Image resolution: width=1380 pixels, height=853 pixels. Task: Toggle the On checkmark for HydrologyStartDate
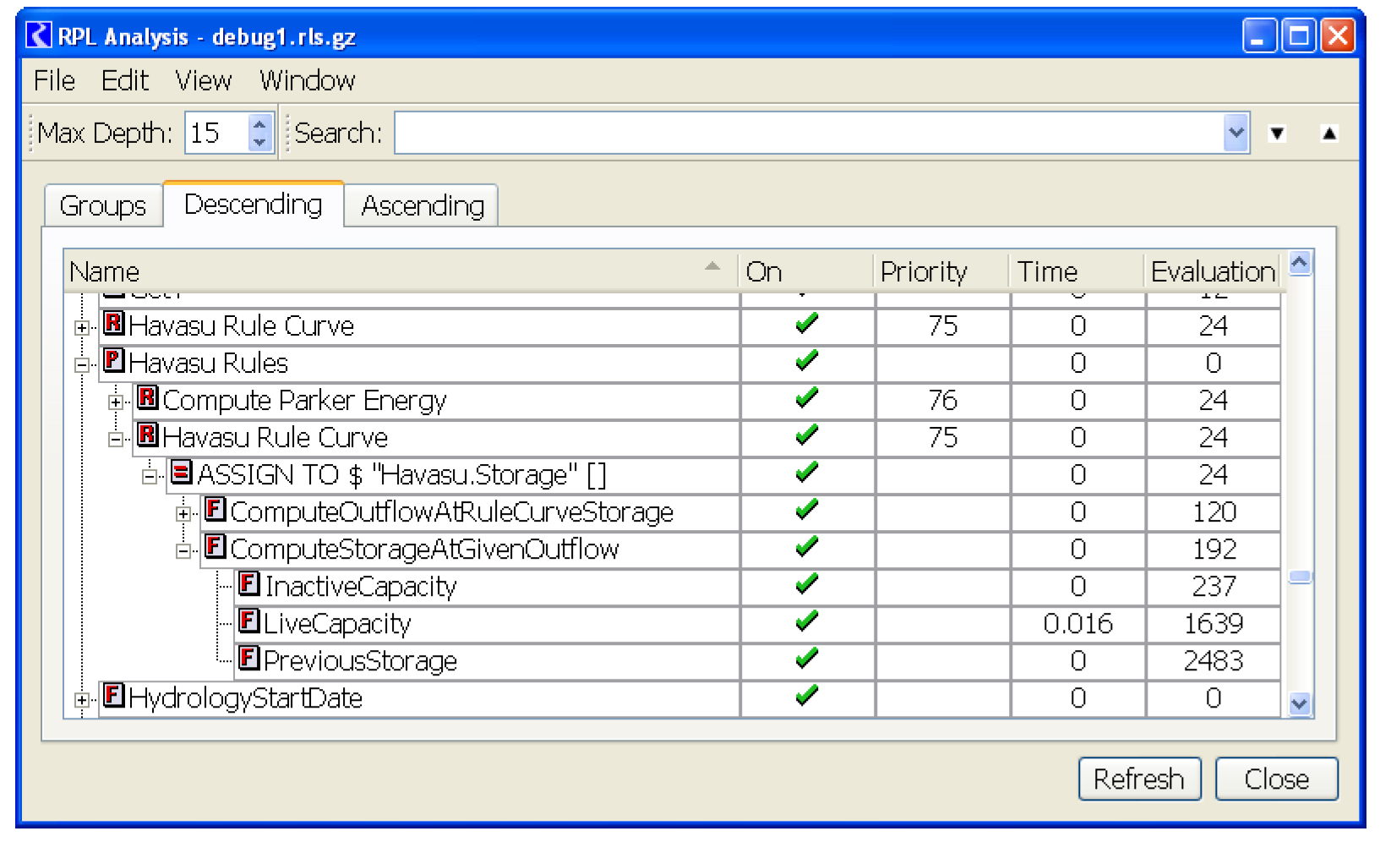pyautogui.click(x=806, y=696)
